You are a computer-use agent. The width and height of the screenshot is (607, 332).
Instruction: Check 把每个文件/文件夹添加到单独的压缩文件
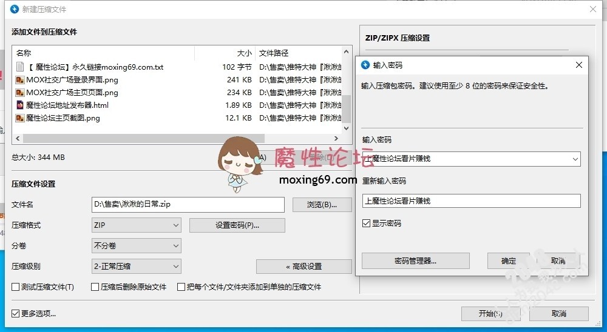coord(181,287)
